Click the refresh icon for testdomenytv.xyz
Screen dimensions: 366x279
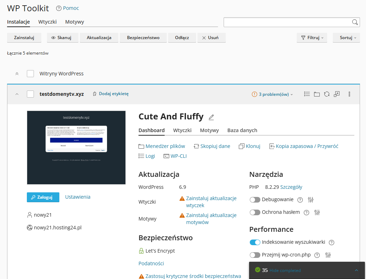coord(327,94)
